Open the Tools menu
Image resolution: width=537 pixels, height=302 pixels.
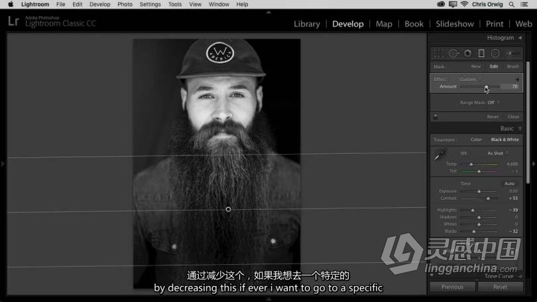(175, 5)
